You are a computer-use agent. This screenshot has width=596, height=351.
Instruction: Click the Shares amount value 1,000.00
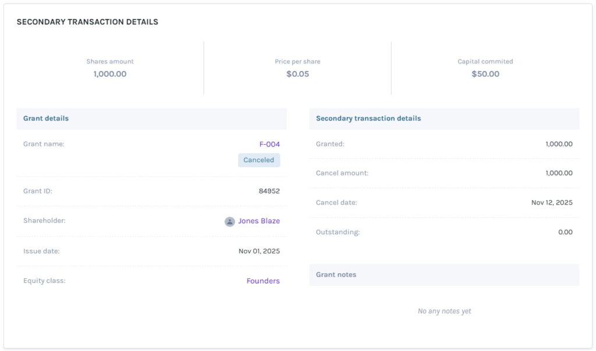coord(109,74)
